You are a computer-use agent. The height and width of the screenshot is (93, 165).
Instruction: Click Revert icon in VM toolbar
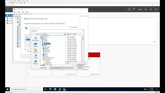point(22,3)
